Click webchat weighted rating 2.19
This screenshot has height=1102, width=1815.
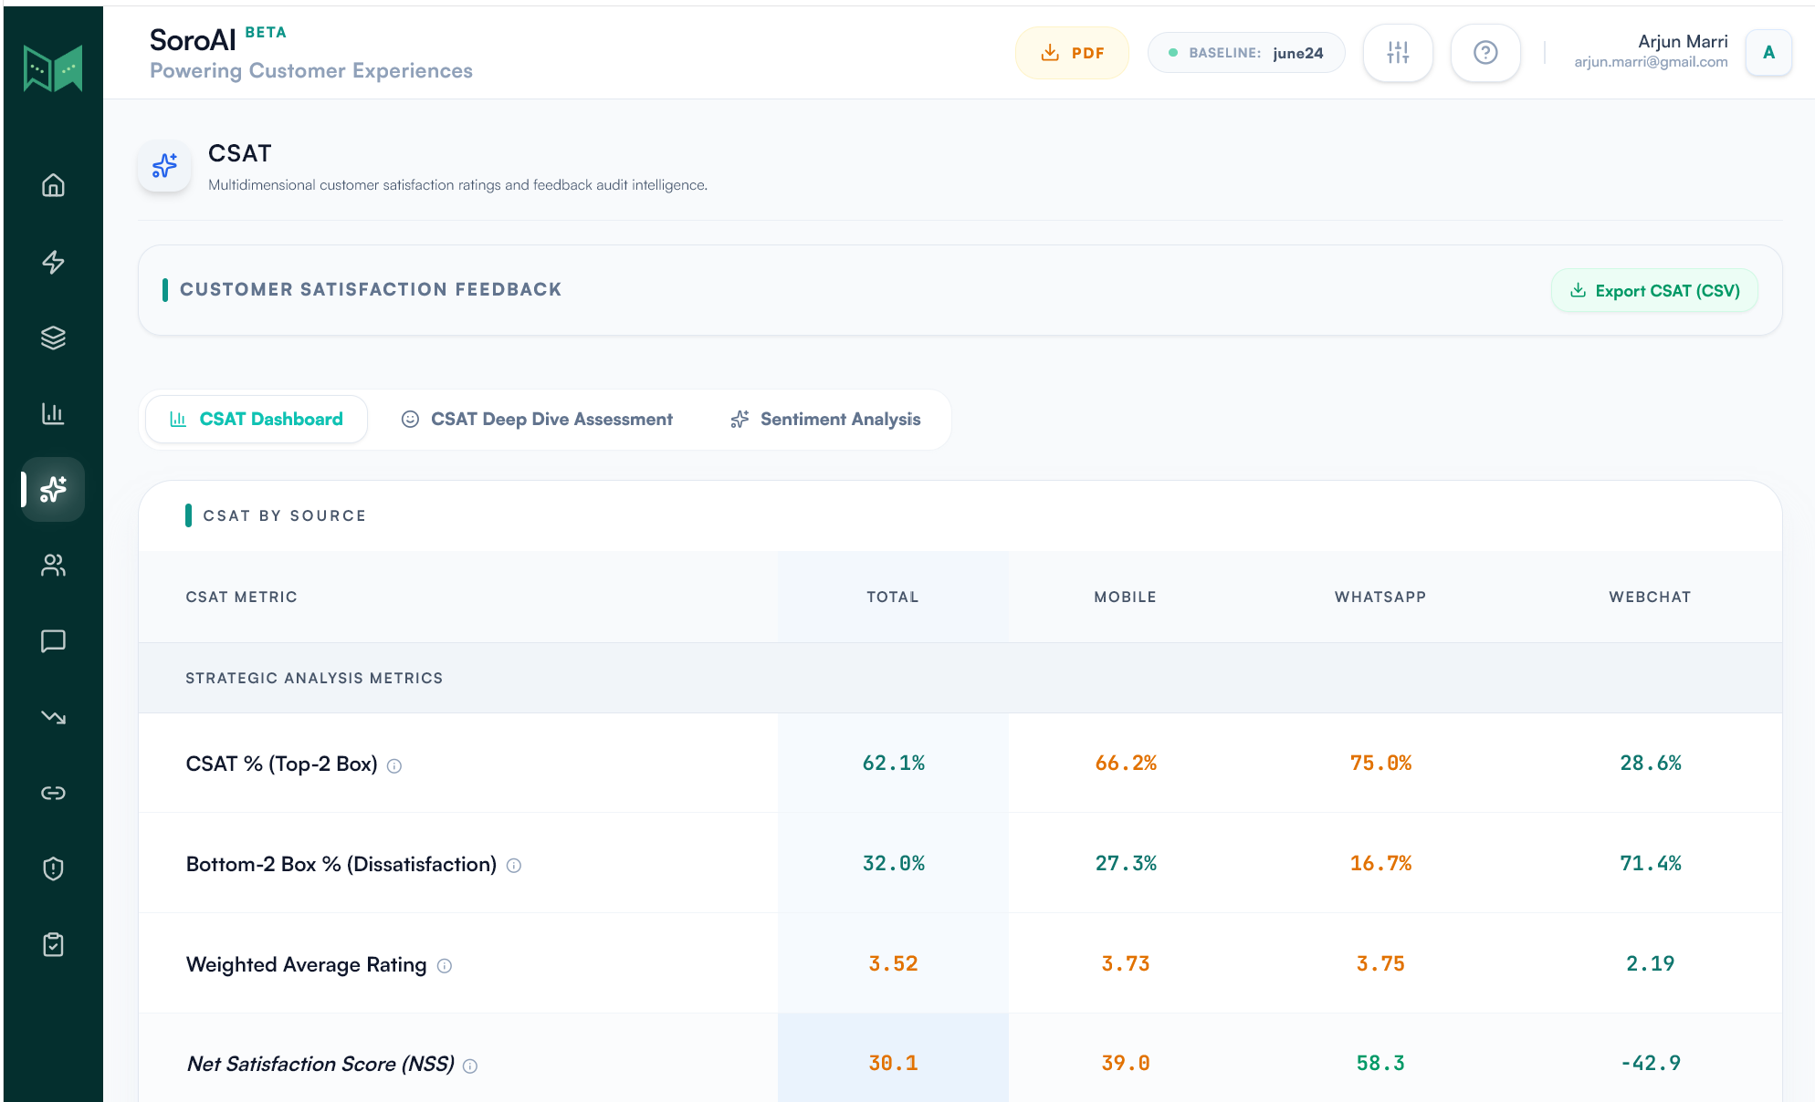click(1650, 964)
